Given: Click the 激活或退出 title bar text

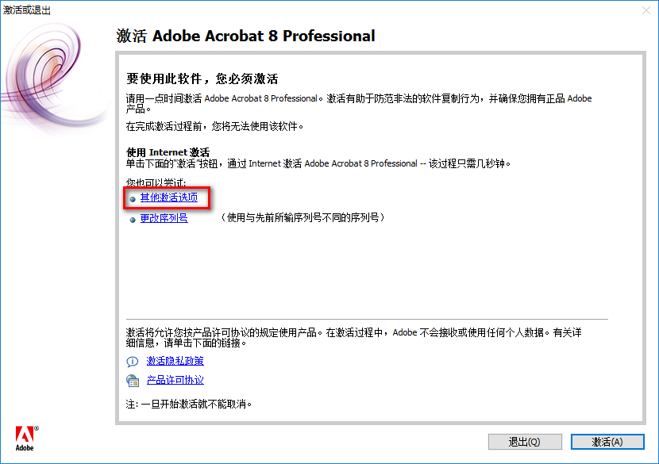Looking at the screenshot, I should (x=29, y=10).
